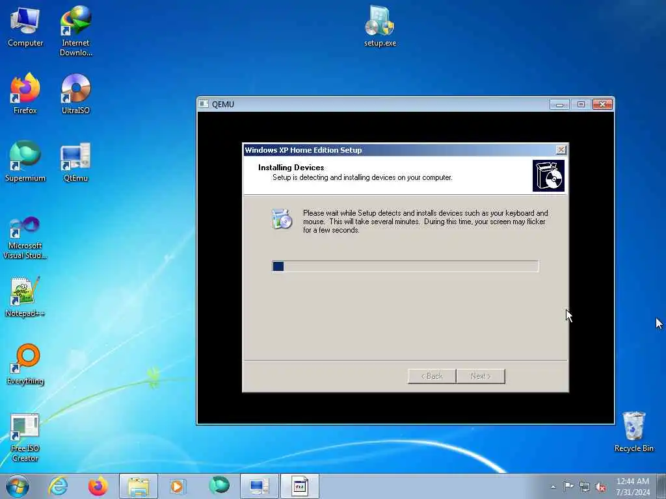Open Windows Explorer from the taskbar

coord(139,486)
